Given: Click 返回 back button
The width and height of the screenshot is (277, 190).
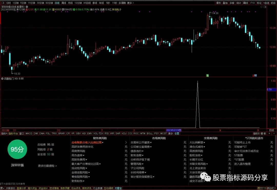Looking at the screenshot, I should [x=273, y=3].
